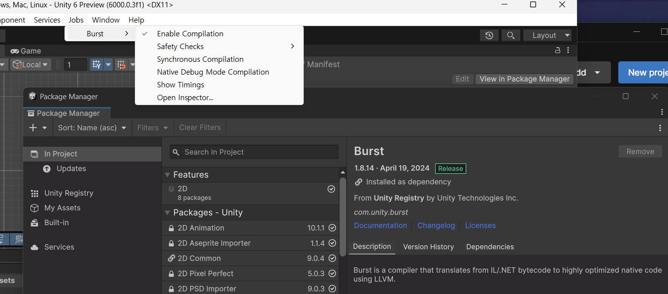Open the Inspector panel kebab menu
Image resolution: width=668 pixels, height=294 pixels.
point(568,51)
